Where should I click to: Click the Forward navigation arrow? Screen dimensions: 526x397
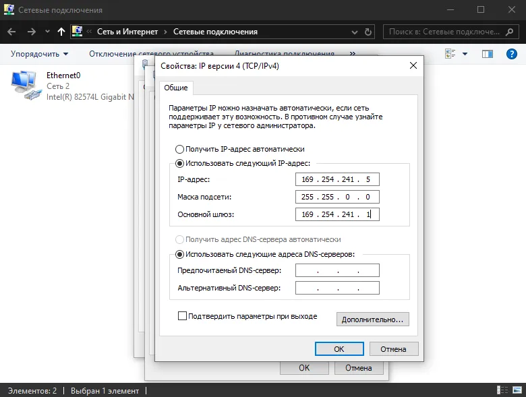point(32,32)
